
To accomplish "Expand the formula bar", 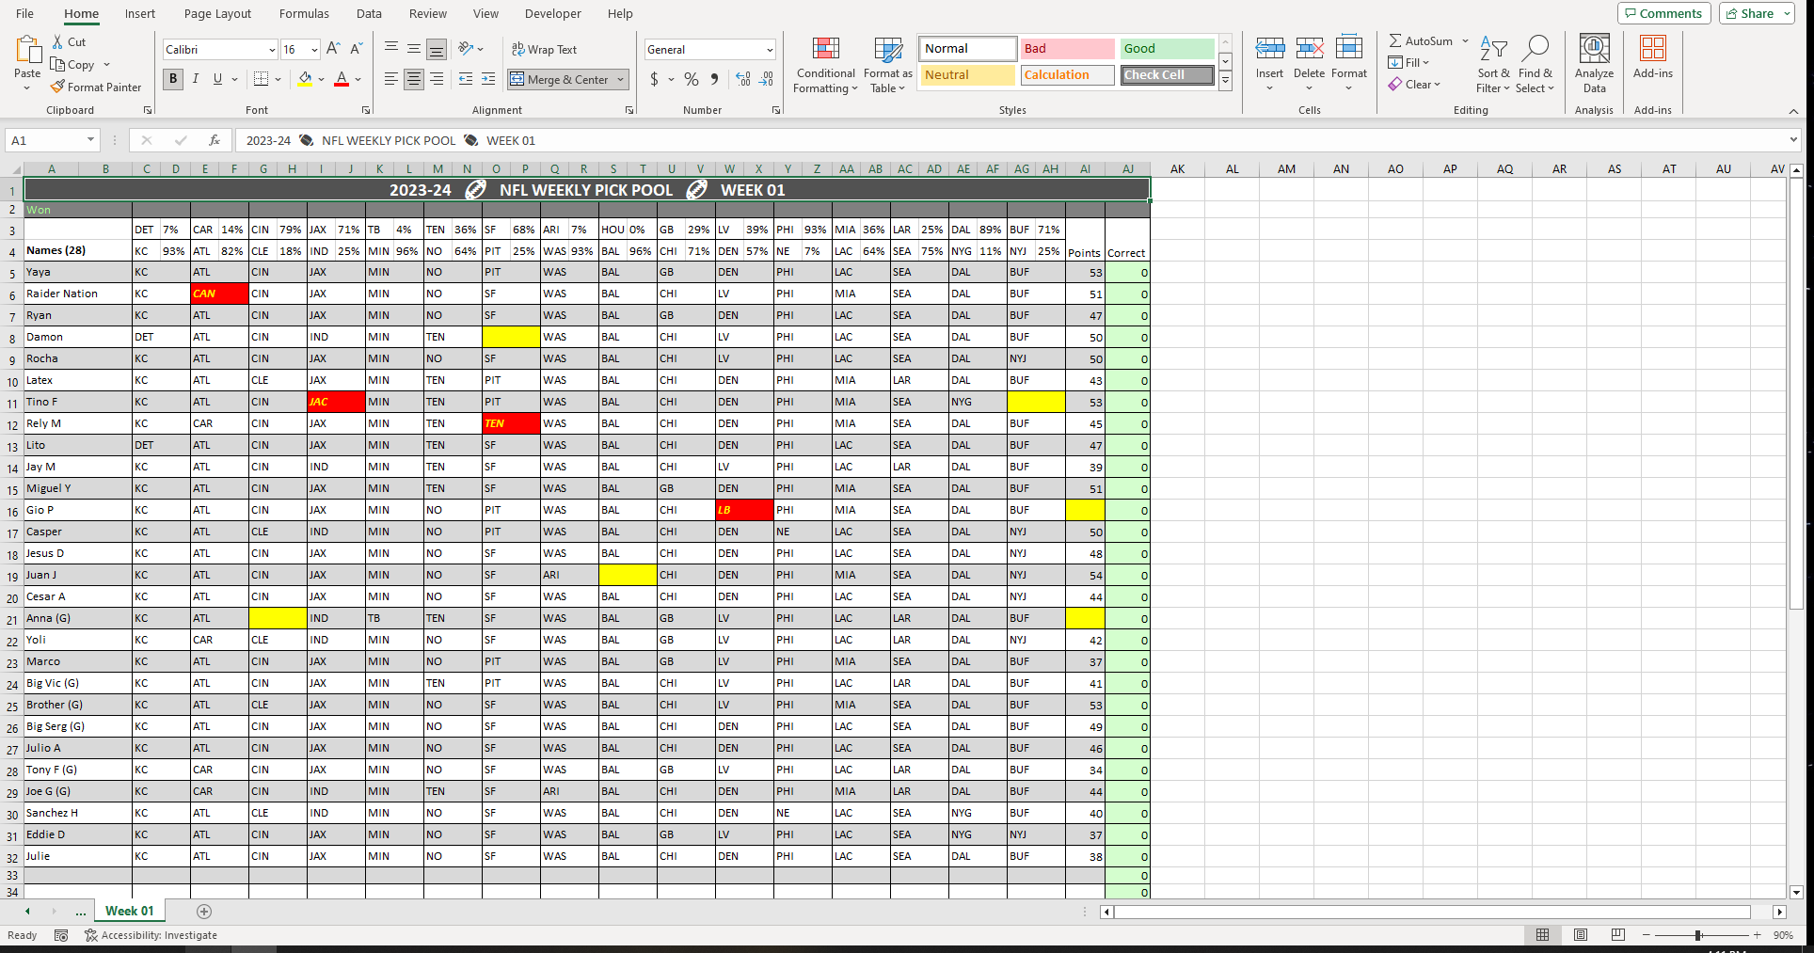I will pyautogui.click(x=1793, y=140).
